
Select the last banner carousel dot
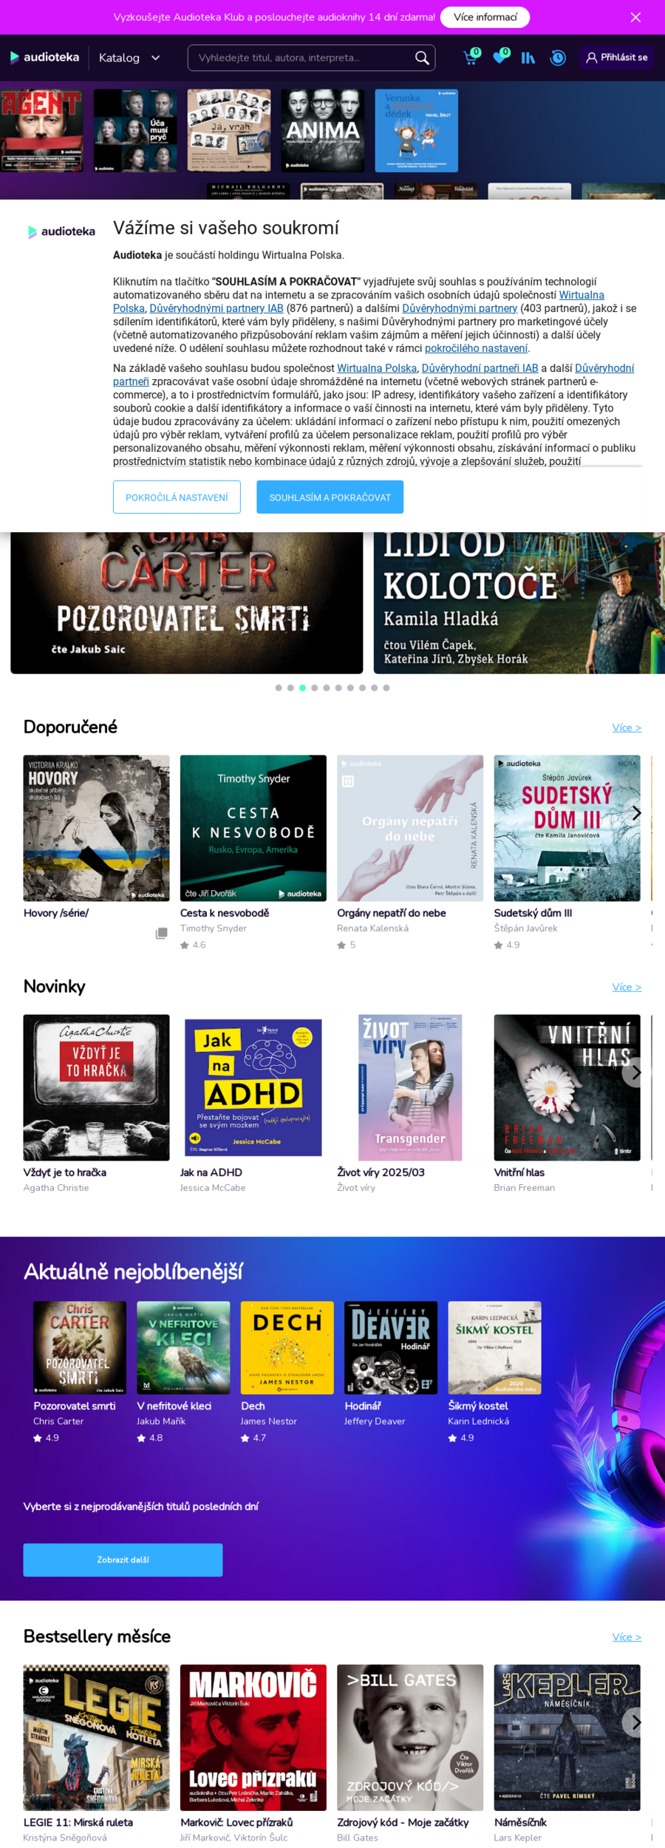(386, 687)
